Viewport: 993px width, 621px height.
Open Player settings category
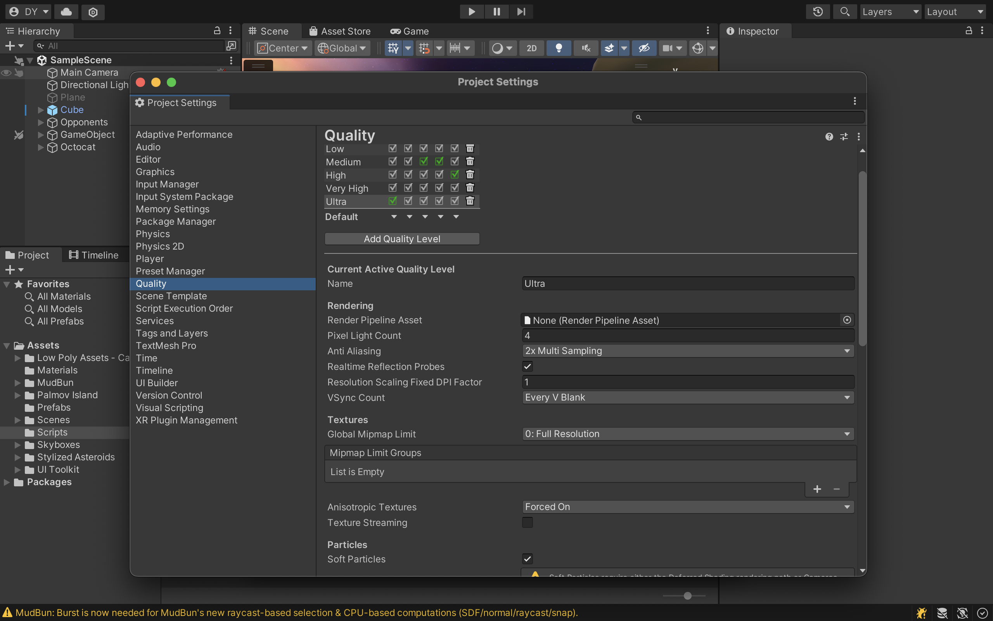click(x=150, y=259)
